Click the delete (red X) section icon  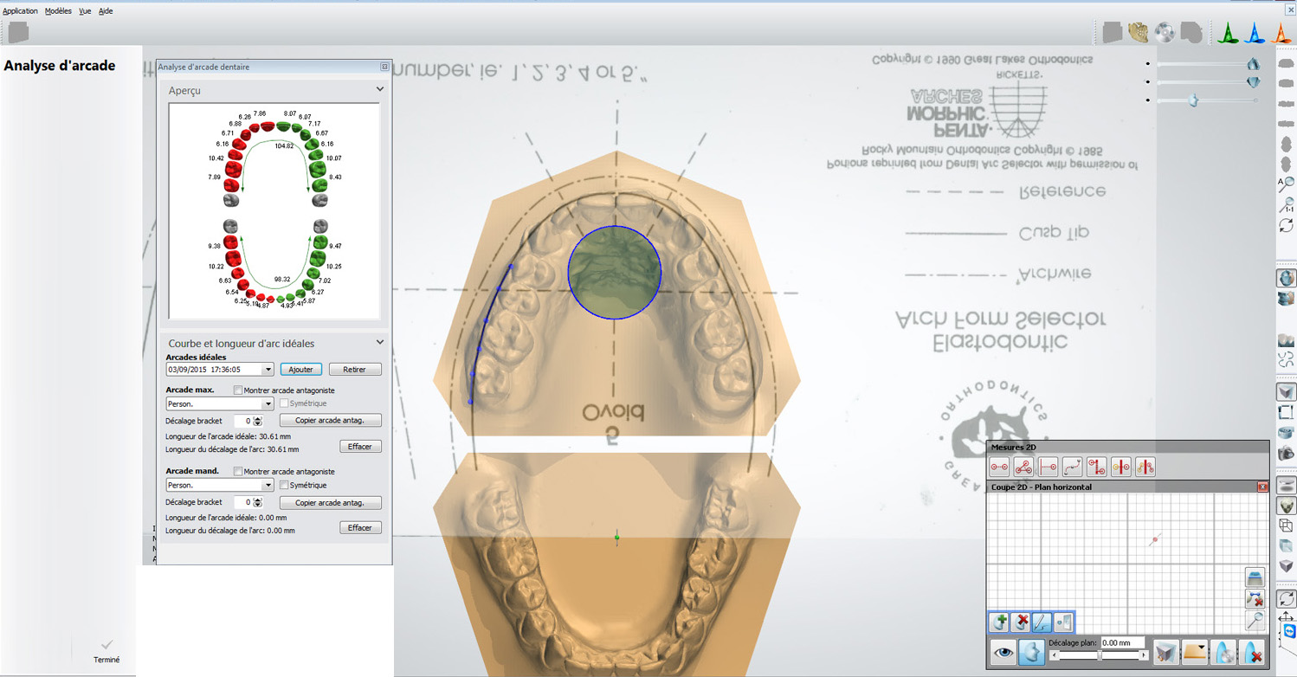pyautogui.click(x=1022, y=622)
